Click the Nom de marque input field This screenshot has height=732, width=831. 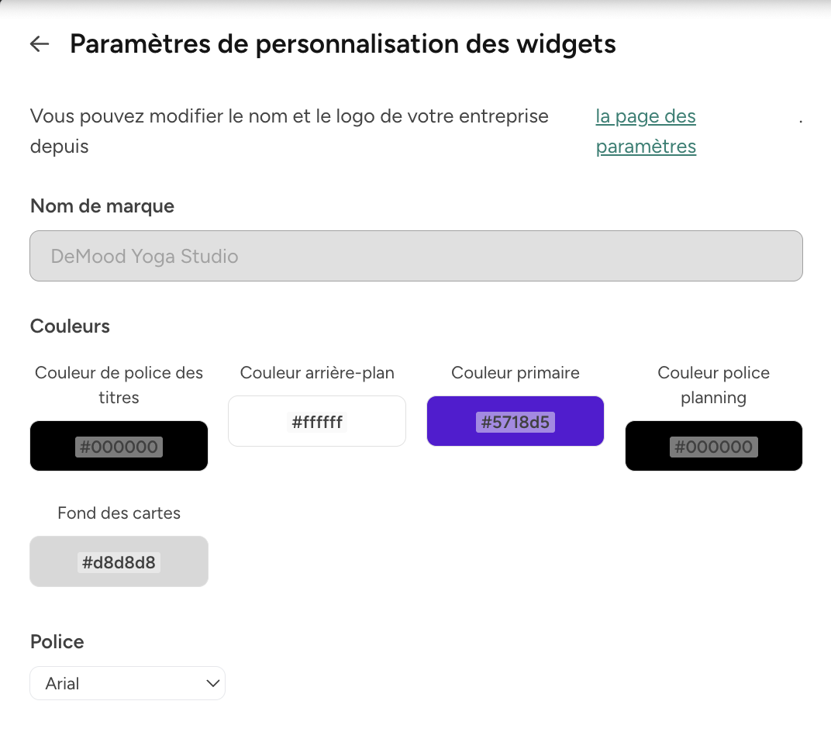coord(415,256)
